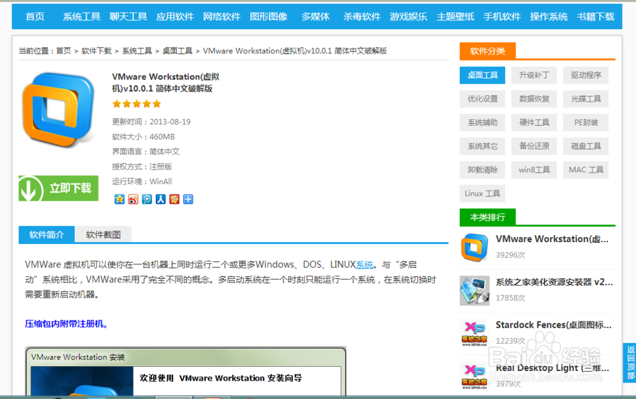Viewport: 636px width, 399px height.
Task: Open 书籍下载 navigation item
Action: pyautogui.click(x=596, y=17)
